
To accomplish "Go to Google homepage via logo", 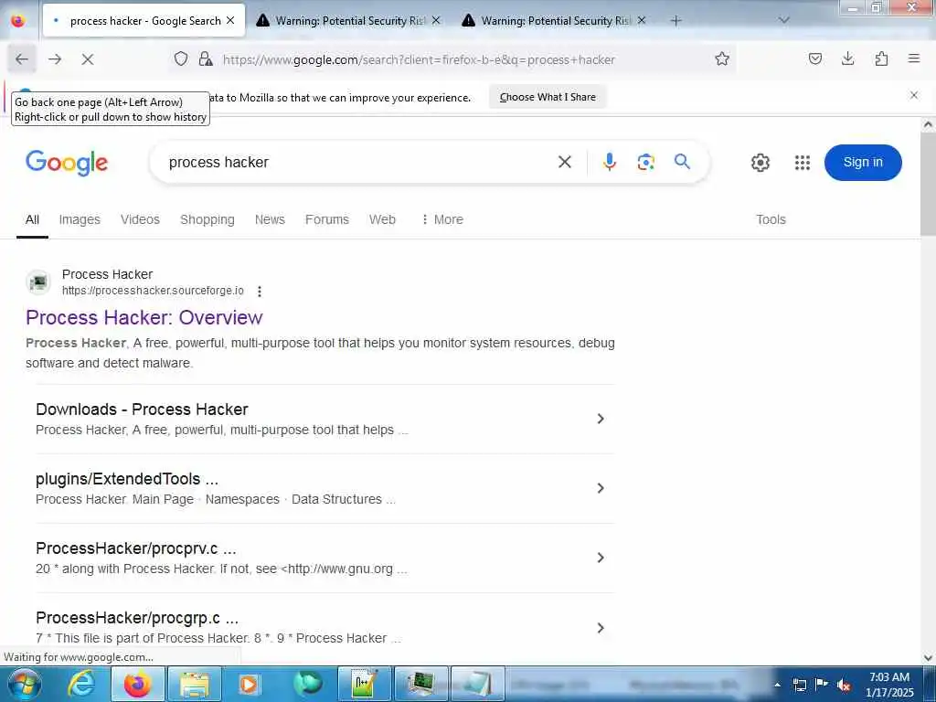I will [67, 163].
